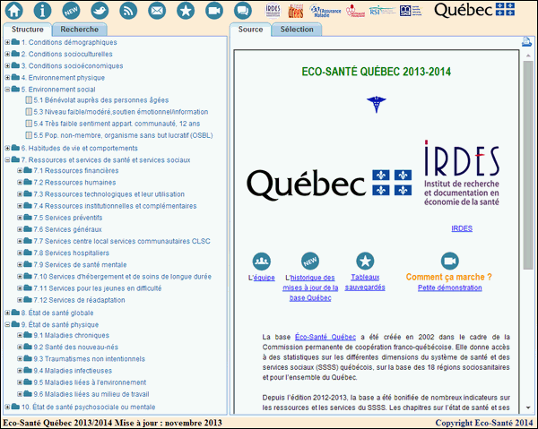The height and width of the screenshot is (429, 538).
Task: Open the video camera icon in the top toolbar
Action: [214, 10]
